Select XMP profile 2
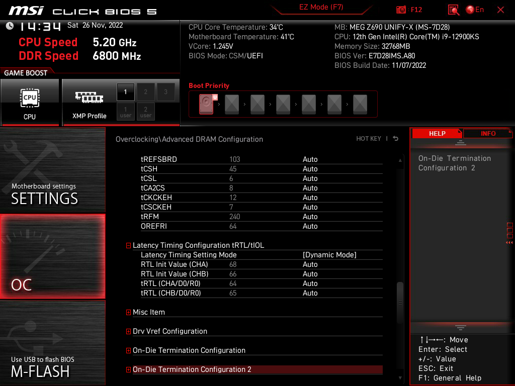Viewport: 515px width, 386px height. click(145, 92)
